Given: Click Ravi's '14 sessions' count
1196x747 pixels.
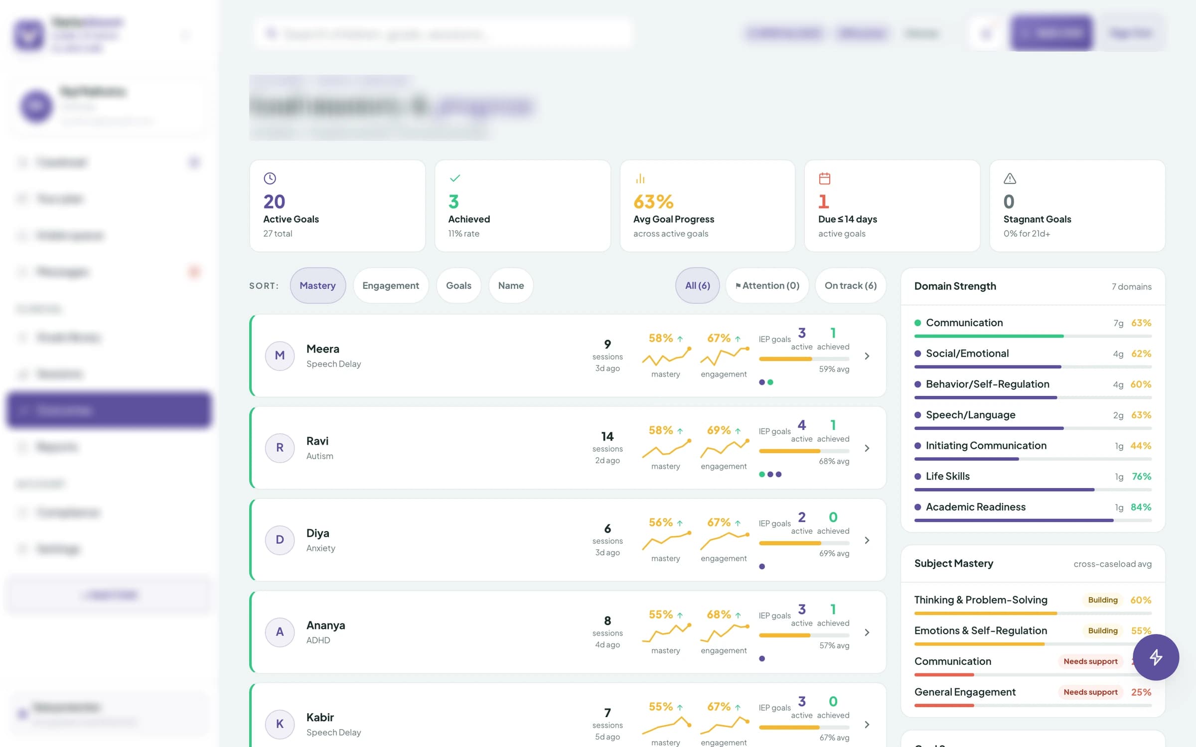Looking at the screenshot, I should click(607, 441).
